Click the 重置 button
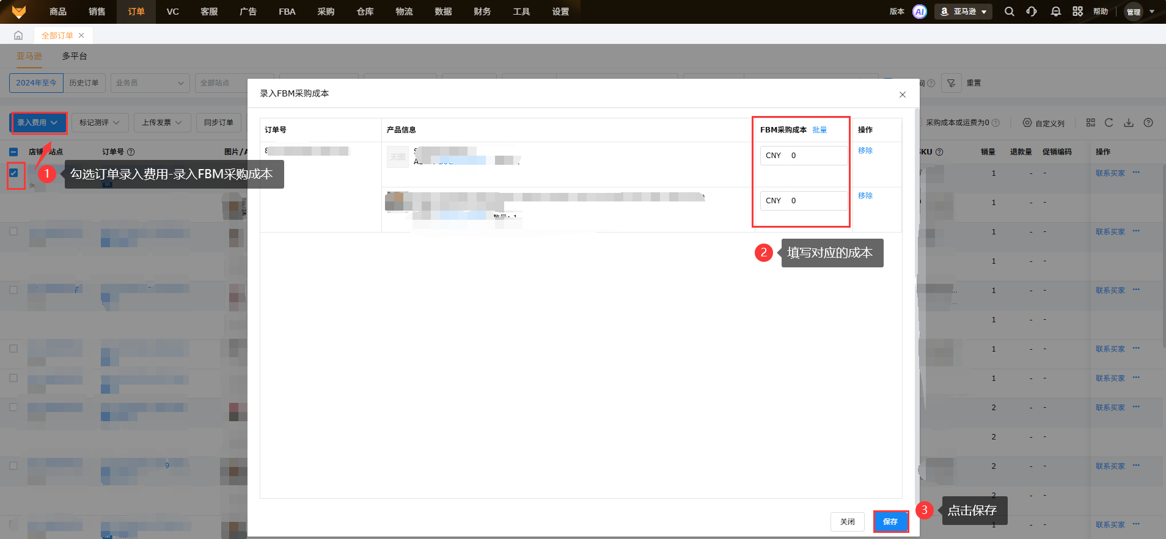1166x539 pixels. [974, 83]
